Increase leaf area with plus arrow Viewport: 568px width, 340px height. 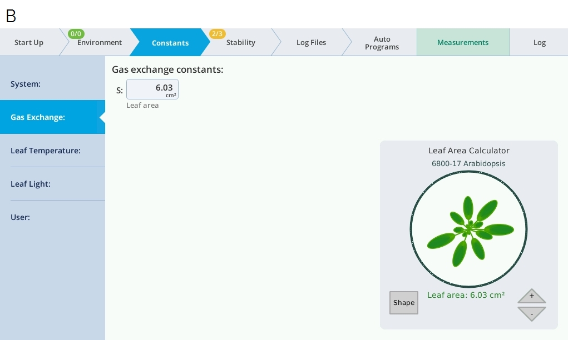pyautogui.click(x=531, y=296)
